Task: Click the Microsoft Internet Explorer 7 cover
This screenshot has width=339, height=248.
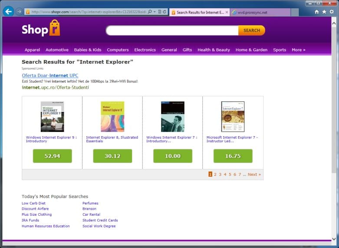Action: tap(233, 117)
